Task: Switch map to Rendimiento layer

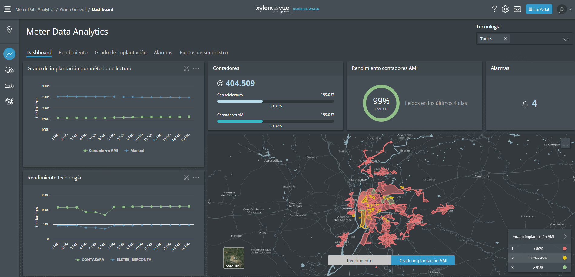Action: click(360, 261)
